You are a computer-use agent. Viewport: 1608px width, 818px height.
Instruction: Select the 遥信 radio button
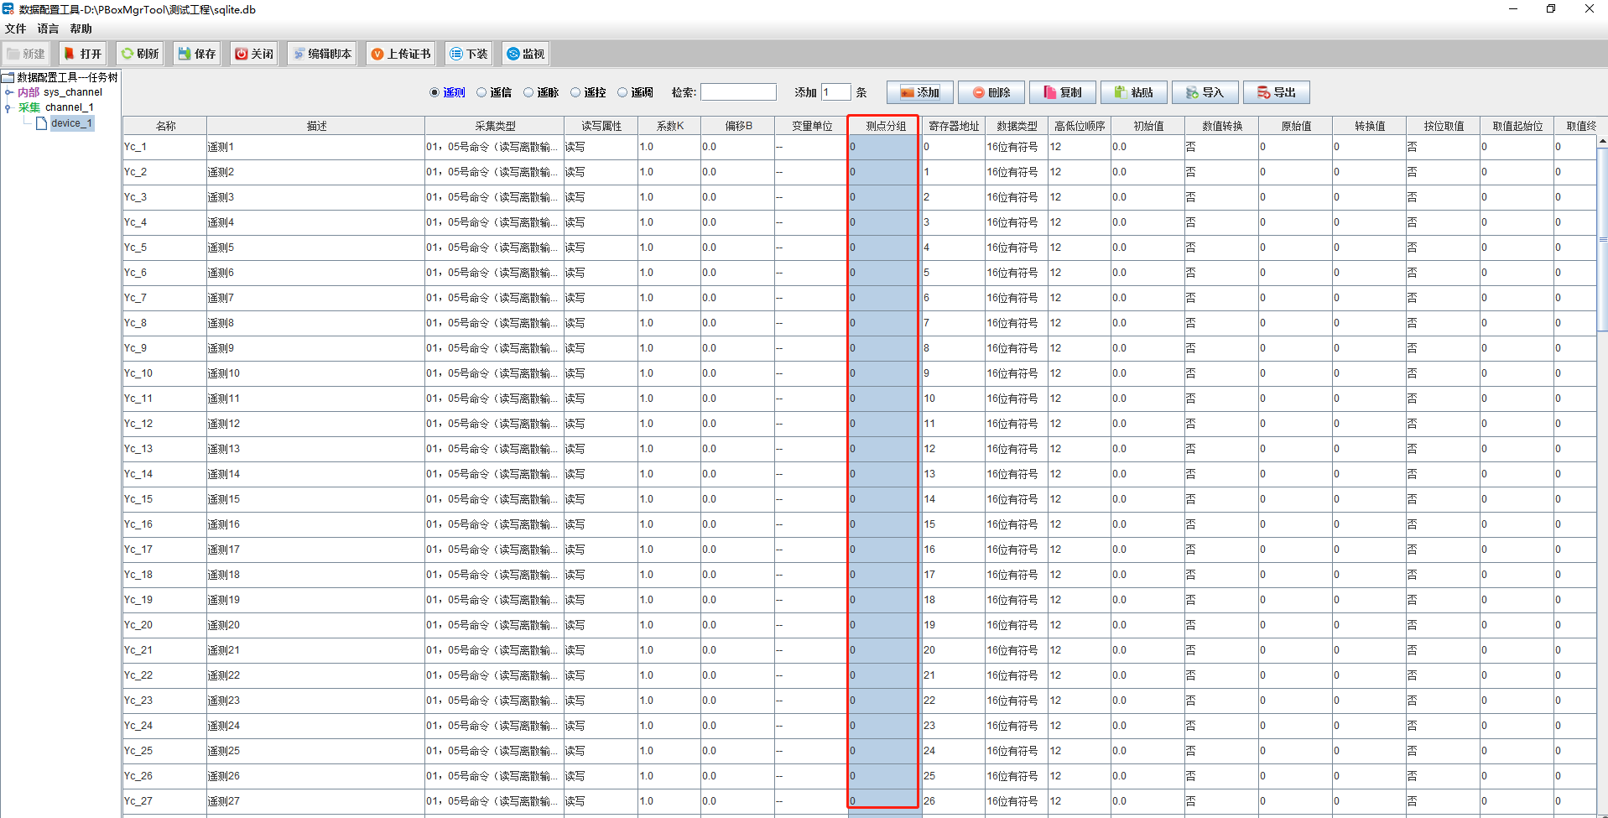pos(481,92)
